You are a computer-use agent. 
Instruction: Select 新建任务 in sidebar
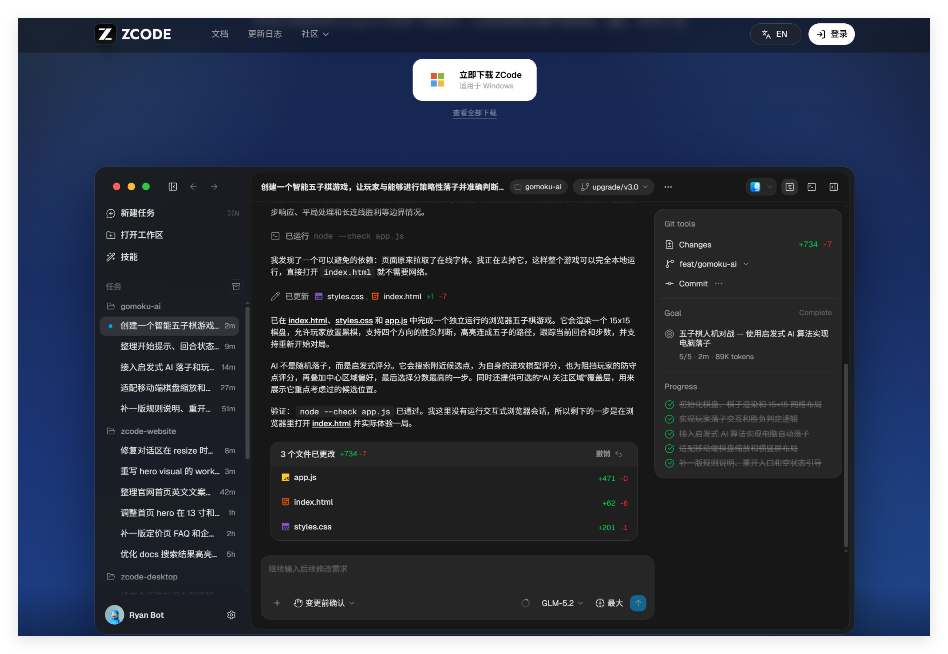[x=173, y=213]
